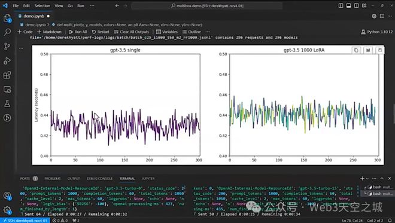Open the Source Control view
This screenshot has width=395, height=223.
[7, 46]
